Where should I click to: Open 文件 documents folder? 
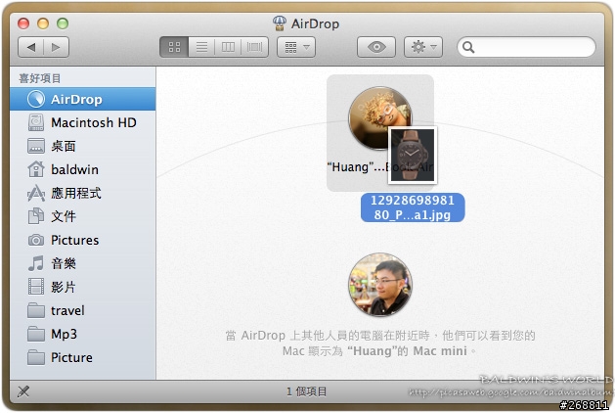point(83,216)
